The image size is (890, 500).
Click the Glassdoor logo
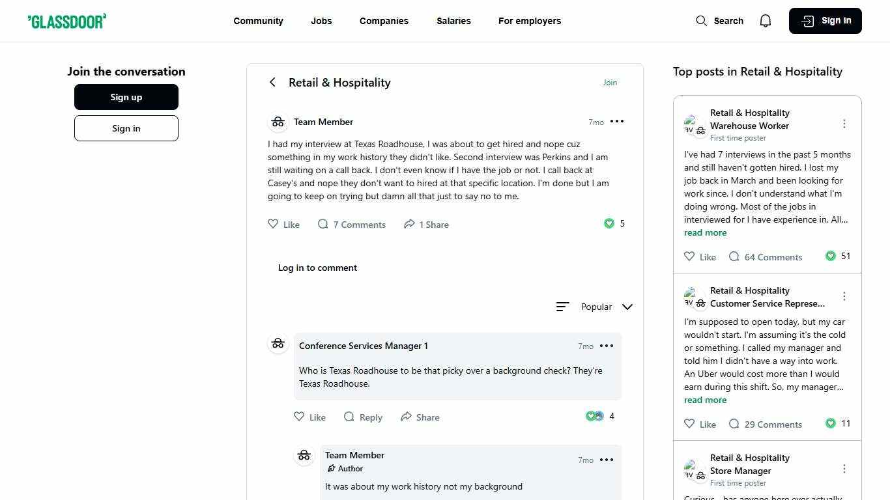click(x=67, y=21)
